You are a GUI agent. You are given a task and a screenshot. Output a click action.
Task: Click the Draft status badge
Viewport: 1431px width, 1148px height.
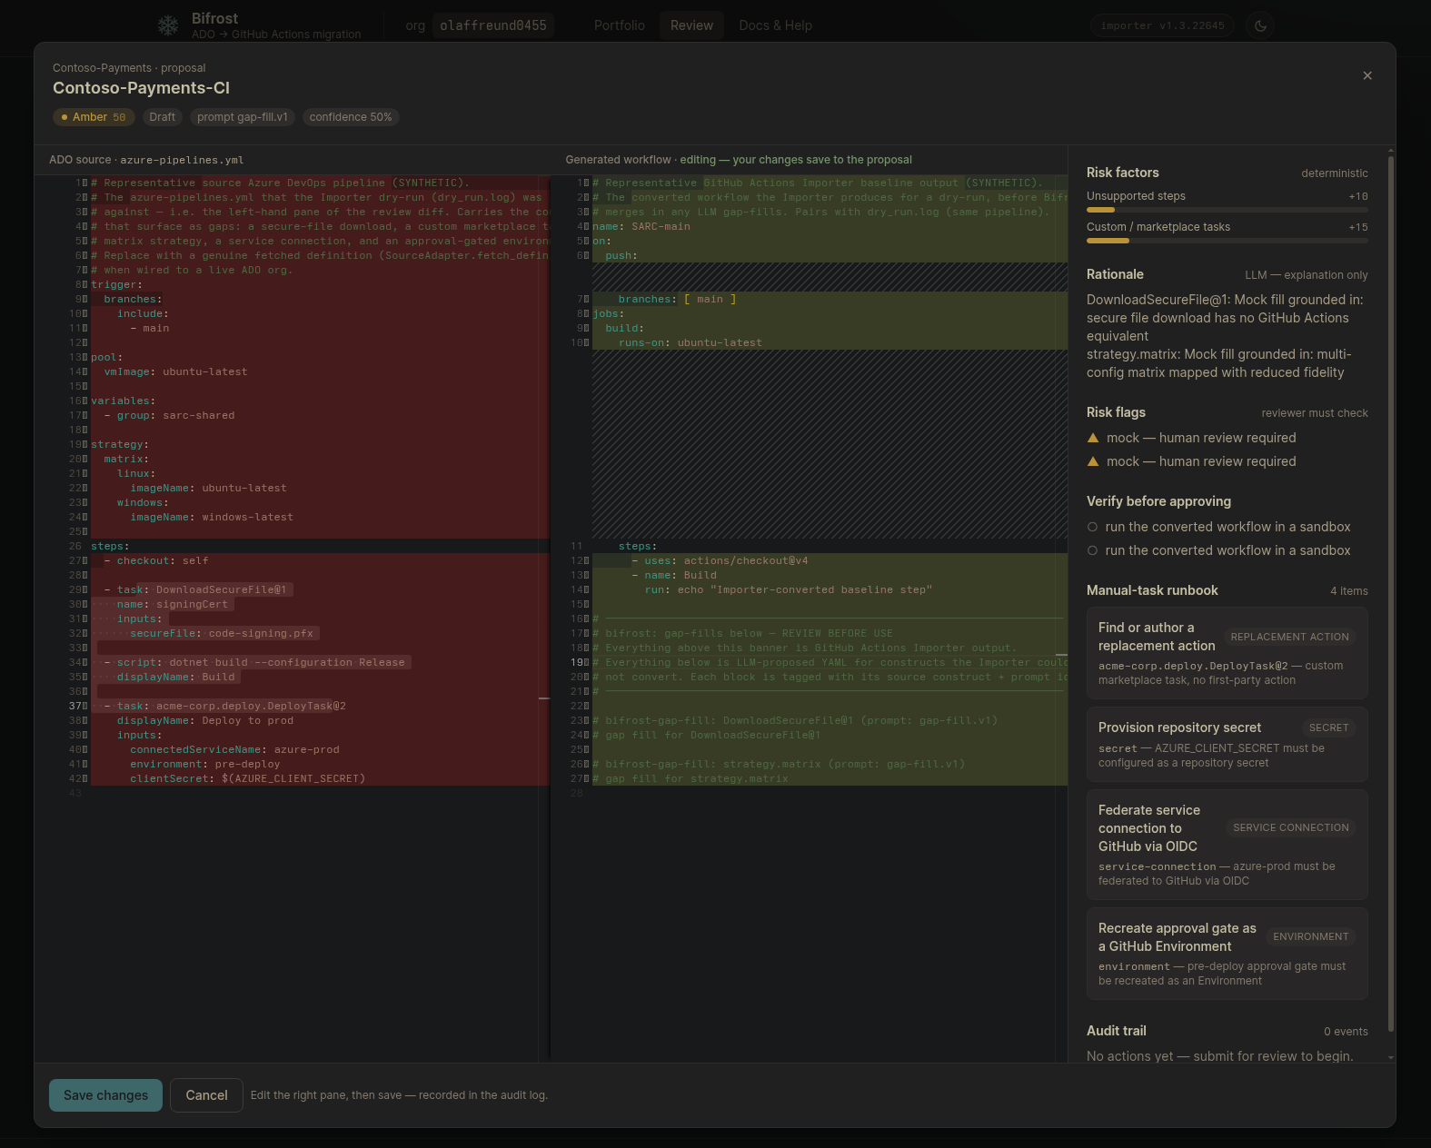click(x=163, y=117)
